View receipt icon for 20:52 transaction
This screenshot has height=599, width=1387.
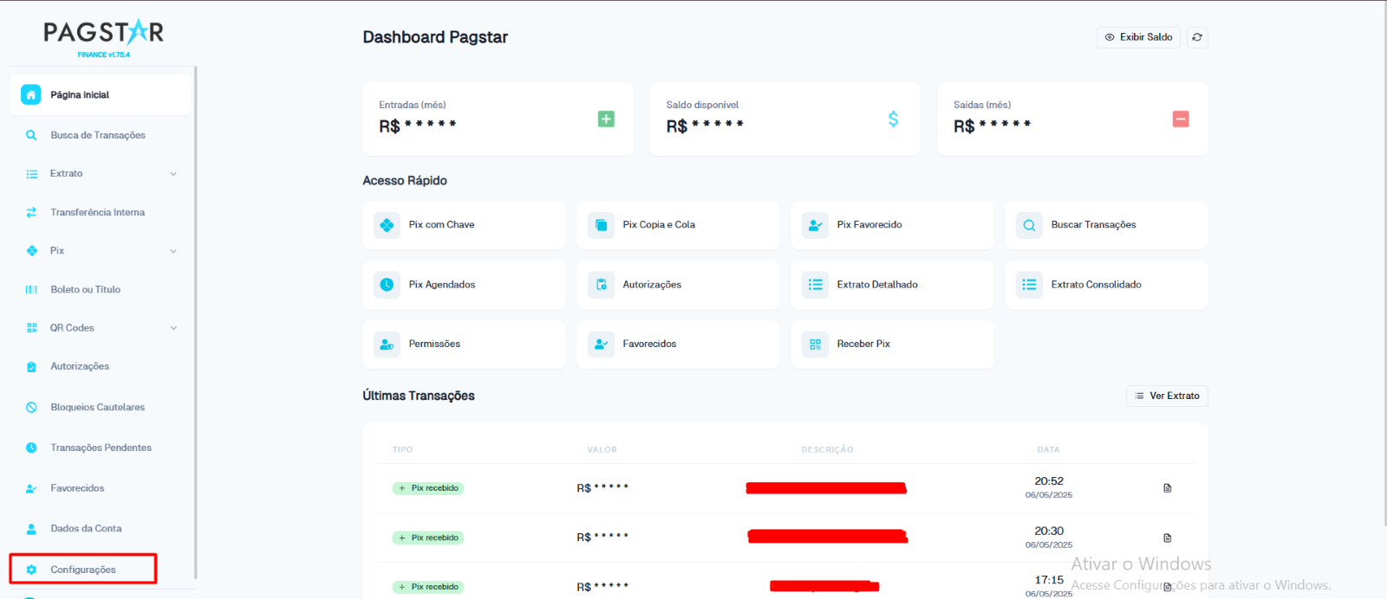pyautogui.click(x=1168, y=488)
